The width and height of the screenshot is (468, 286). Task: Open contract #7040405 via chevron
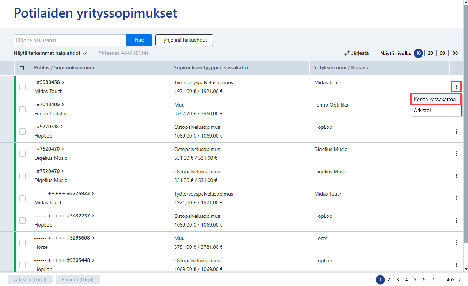point(63,105)
